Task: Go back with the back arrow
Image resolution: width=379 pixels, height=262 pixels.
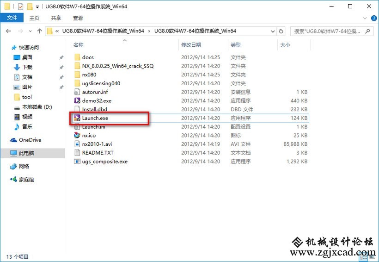Action: [8, 31]
